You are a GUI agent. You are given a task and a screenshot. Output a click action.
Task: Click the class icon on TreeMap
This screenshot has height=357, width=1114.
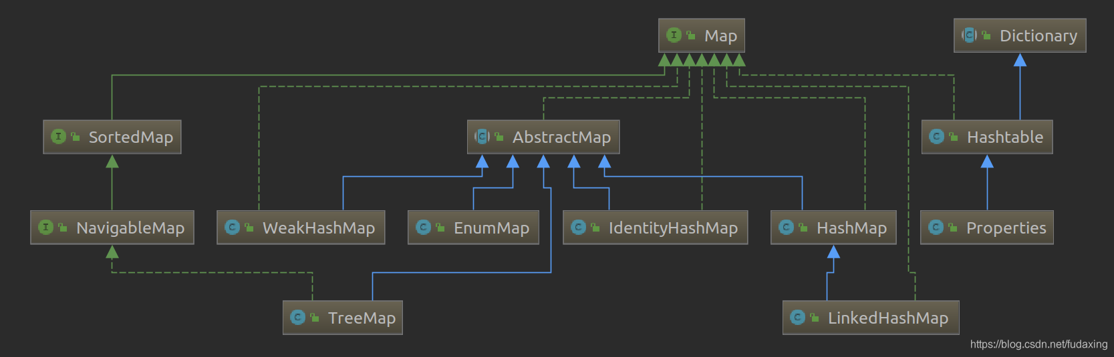tap(297, 317)
